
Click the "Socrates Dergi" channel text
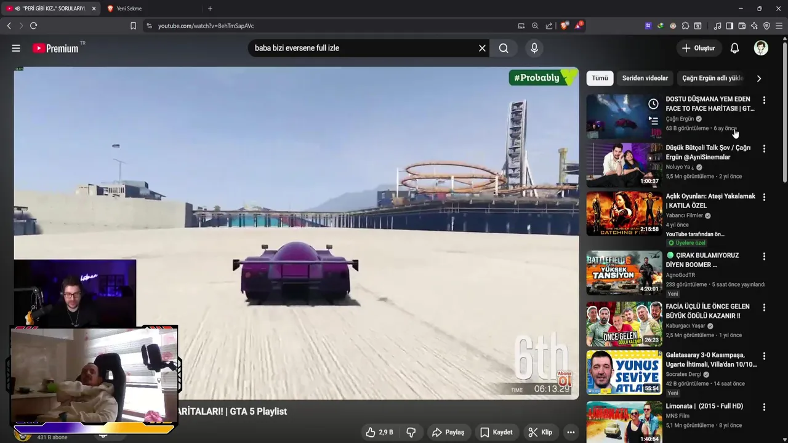[683, 374]
